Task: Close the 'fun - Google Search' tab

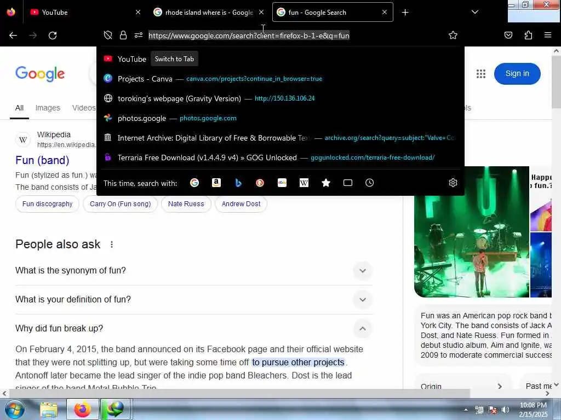Action: pos(385,12)
